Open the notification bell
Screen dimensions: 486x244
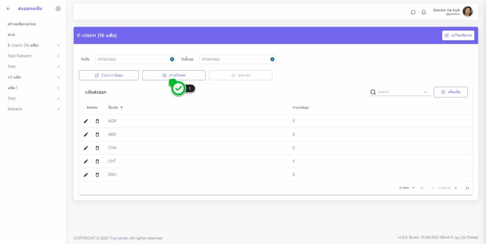[424, 12]
